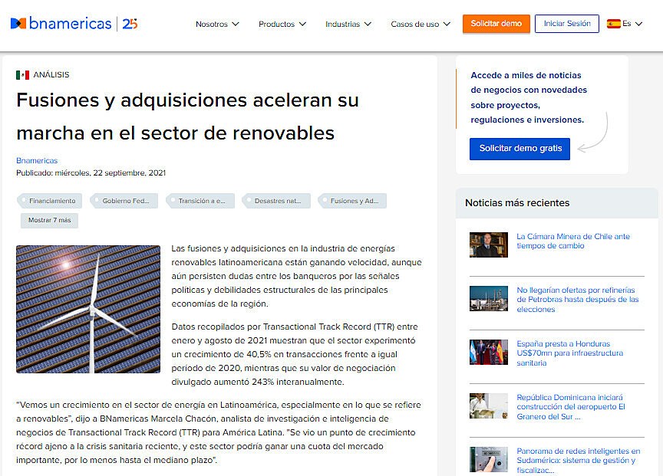Viewport: 663px width, 476px height.
Task: Select the Desastres nat... tag
Action: coord(276,201)
